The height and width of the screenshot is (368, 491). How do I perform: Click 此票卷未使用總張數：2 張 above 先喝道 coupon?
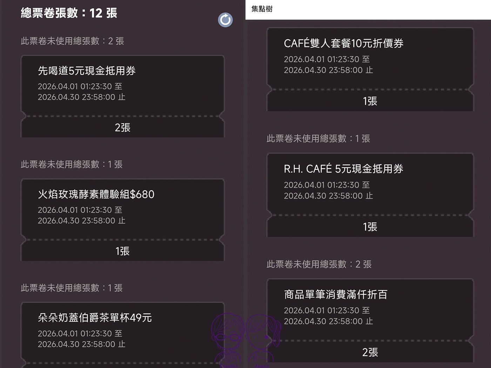point(72,41)
